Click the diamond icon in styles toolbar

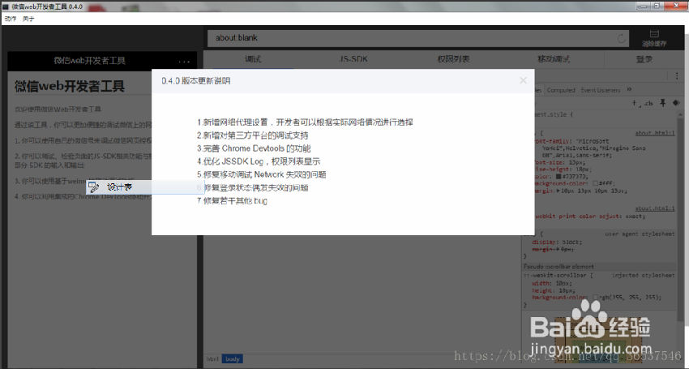click(x=674, y=103)
